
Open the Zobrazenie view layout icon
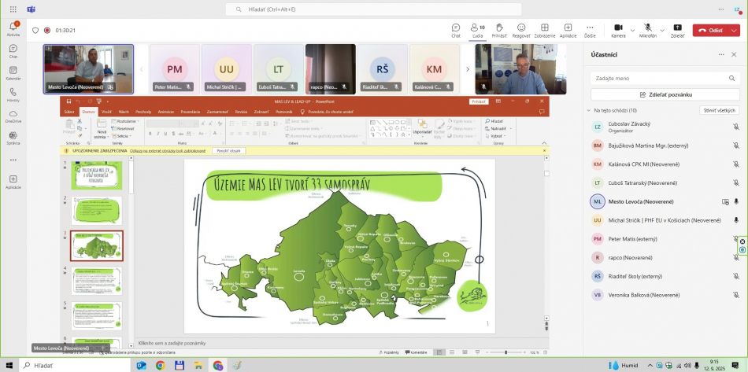pos(544,28)
